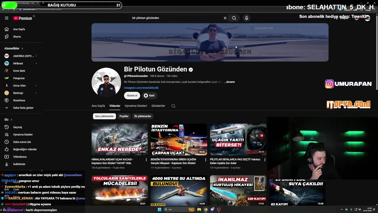The image size is (378, 213).
Task: Open Google Chrome from the taskbar
Action: point(206,209)
